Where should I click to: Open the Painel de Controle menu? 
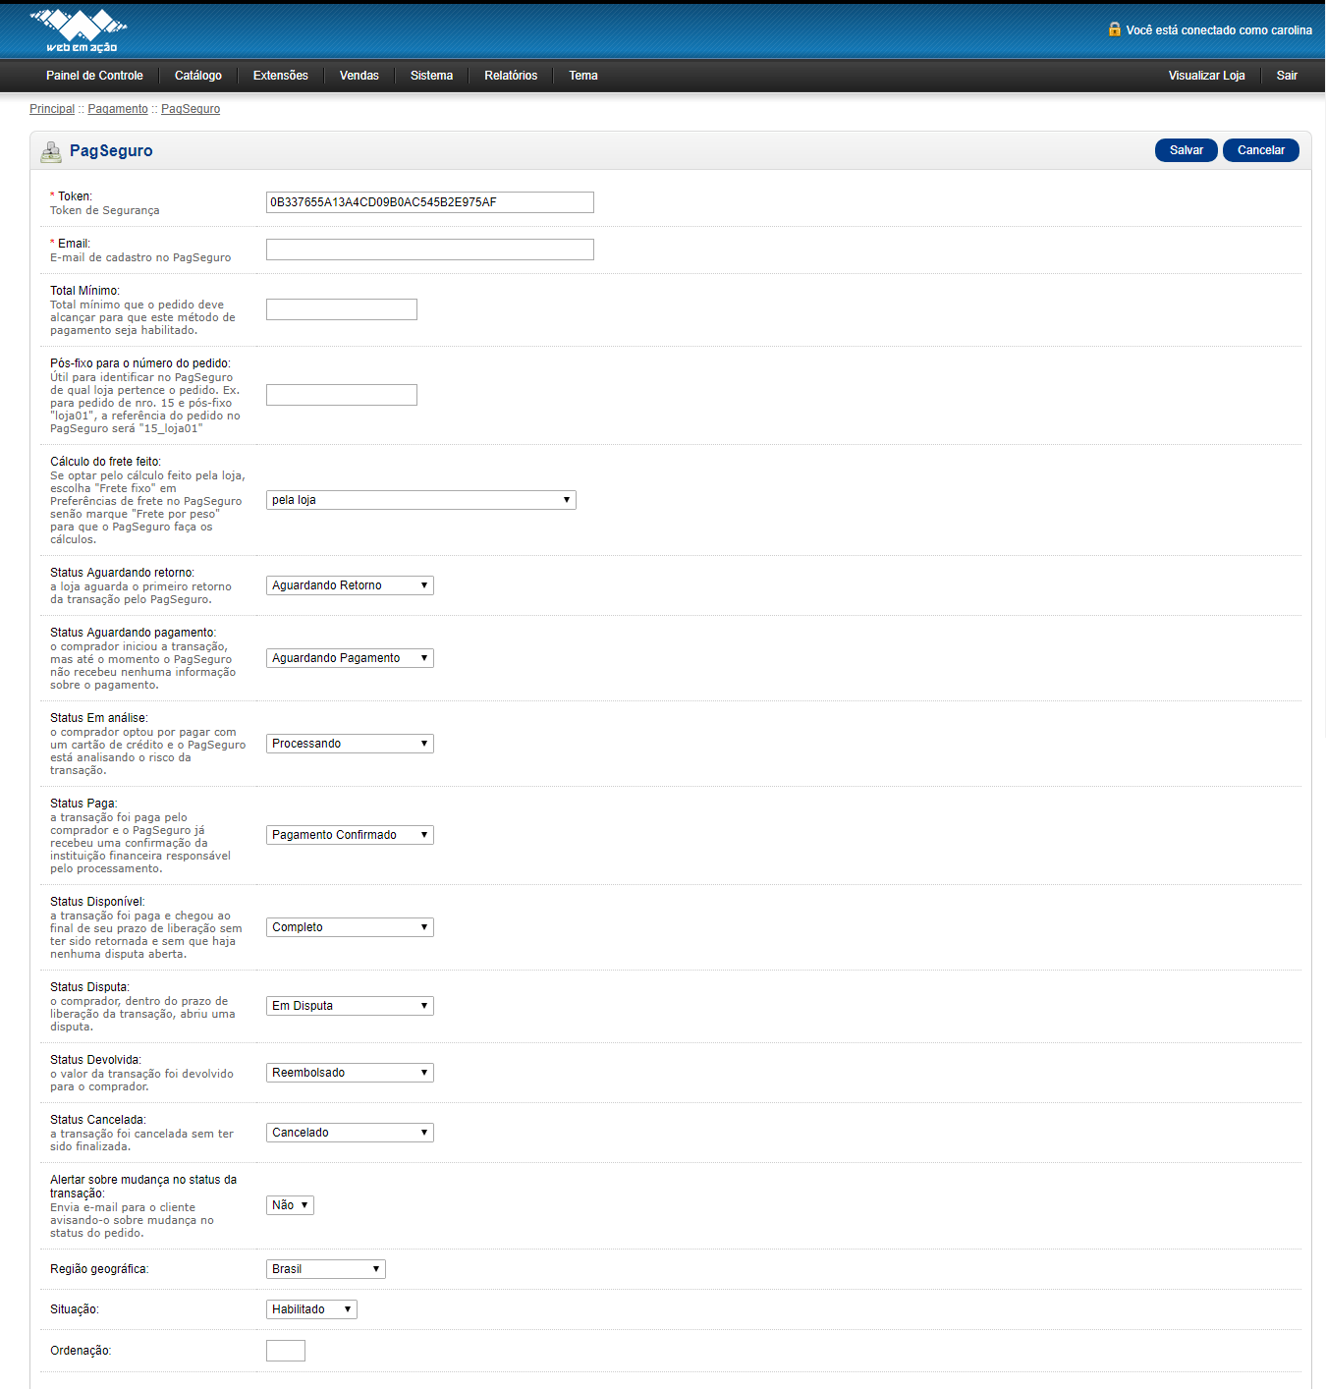click(94, 76)
